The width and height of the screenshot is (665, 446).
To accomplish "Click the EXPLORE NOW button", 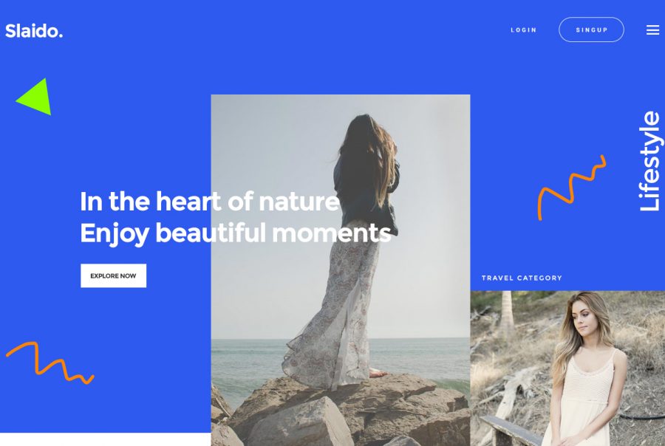I will [113, 275].
